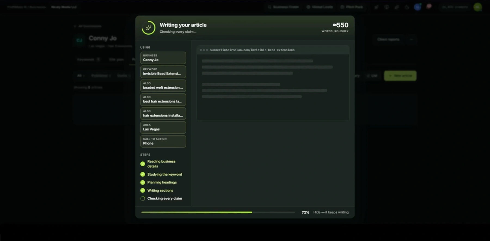Click the empty circle icon for Checking every claim
The image size is (490, 241).
point(143,199)
